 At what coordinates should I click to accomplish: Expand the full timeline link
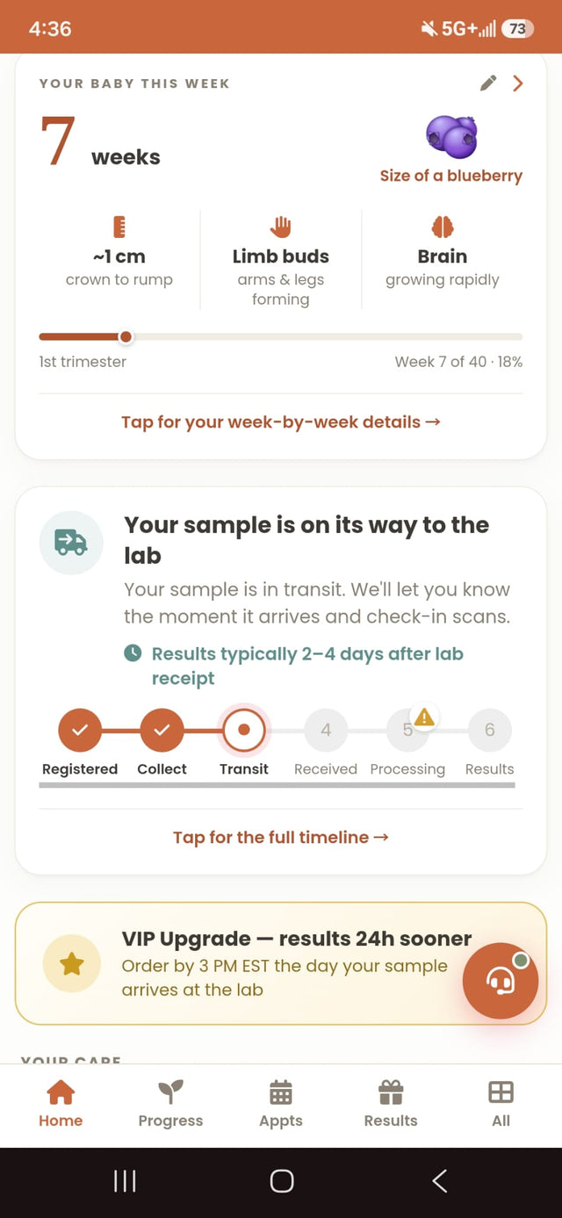pos(281,838)
